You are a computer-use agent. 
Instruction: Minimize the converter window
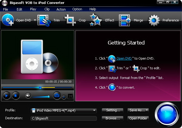point(160,2)
